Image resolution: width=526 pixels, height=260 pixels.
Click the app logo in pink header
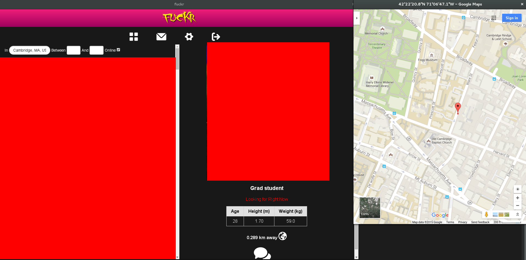(179, 18)
